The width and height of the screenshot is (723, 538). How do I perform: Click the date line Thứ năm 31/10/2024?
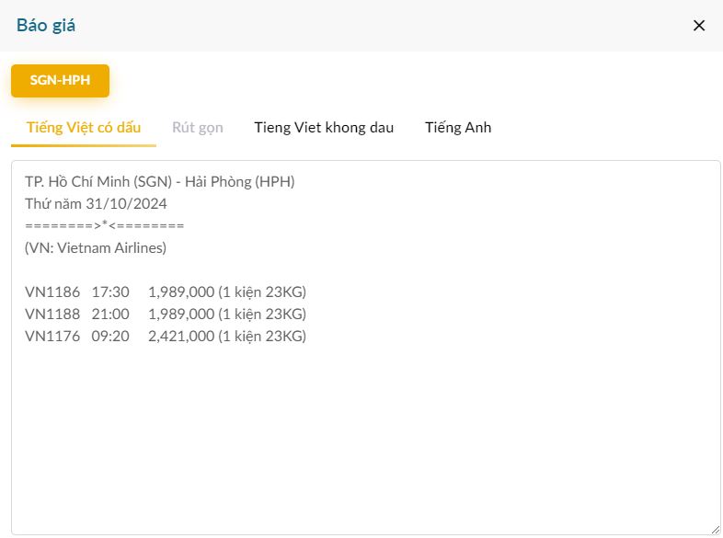tap(96, 203)
